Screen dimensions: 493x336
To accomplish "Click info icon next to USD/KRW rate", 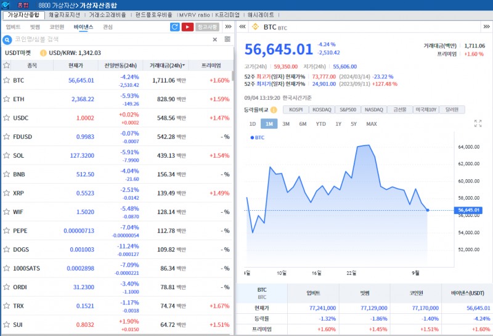I will click(x=43, y=53).
